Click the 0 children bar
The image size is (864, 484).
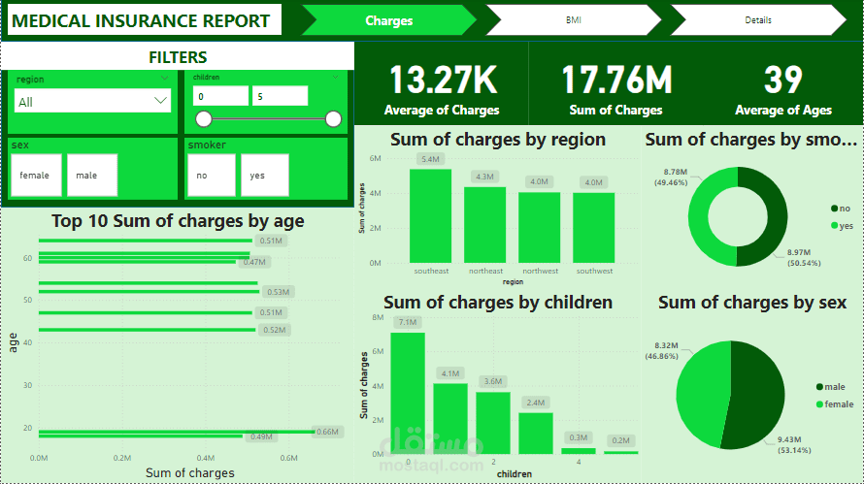408,393
